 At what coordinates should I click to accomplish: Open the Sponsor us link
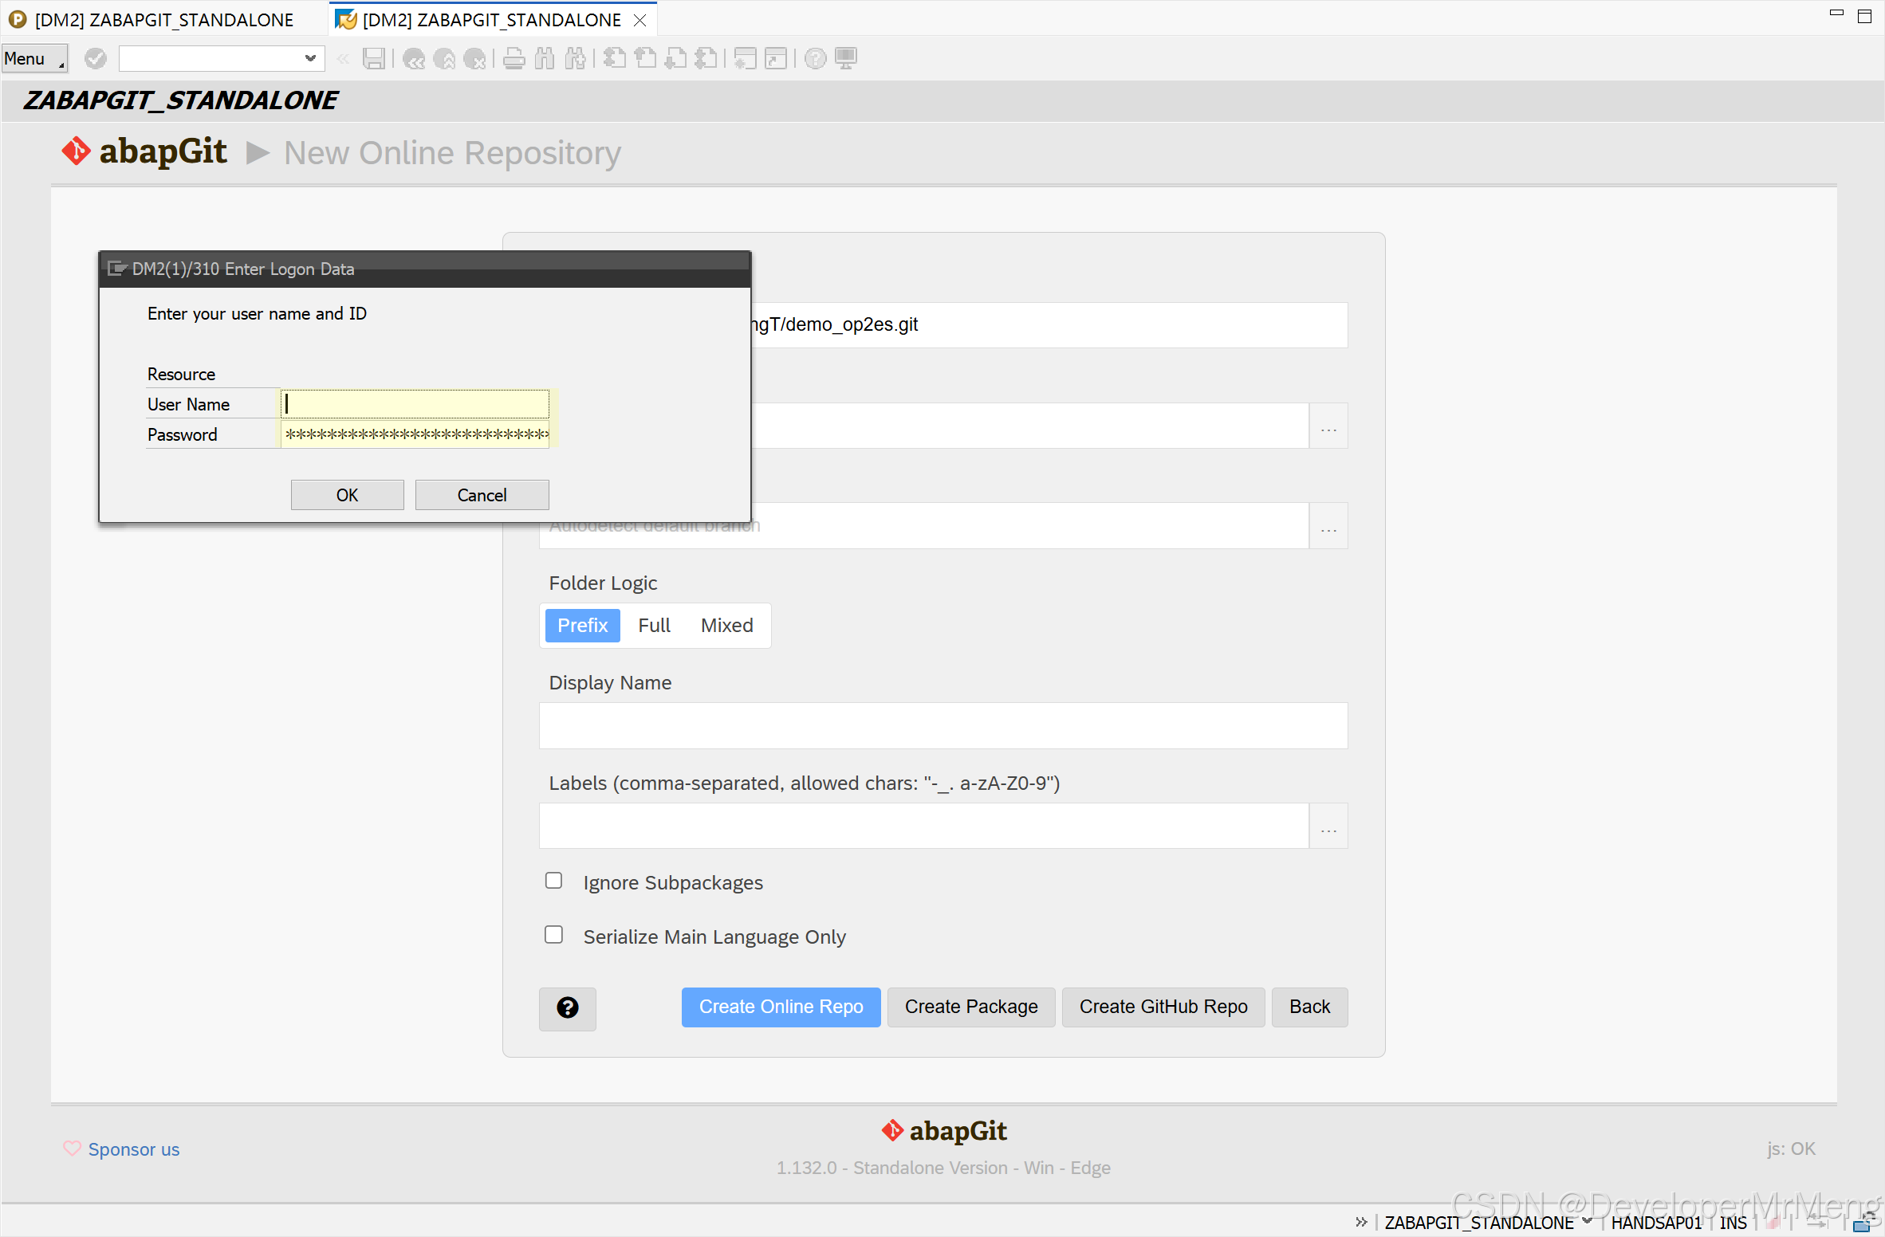coord(133,1149)
